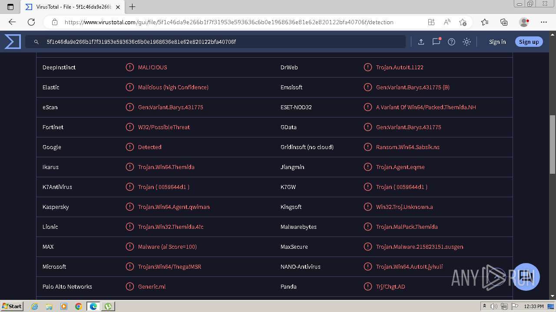This screenshot has width=556, height=312.
Task: Select the VirusTotal File tab
Action: pos(73,7)
